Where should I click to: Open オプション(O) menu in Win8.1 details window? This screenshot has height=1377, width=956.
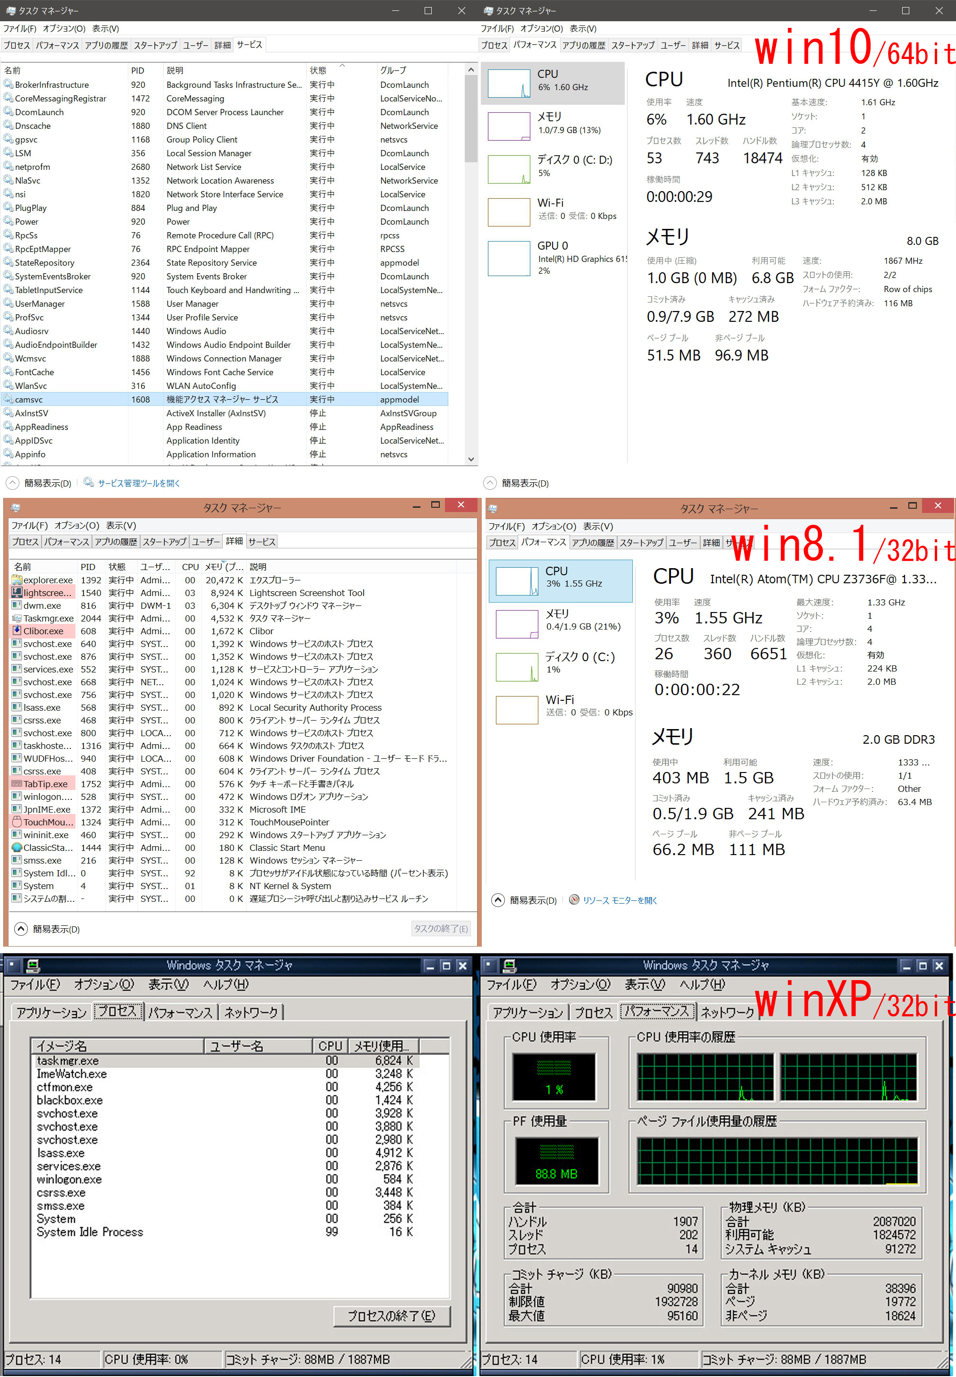pyautogui.click(x=76, y=525)
